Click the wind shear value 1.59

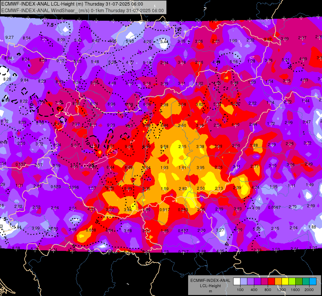[165, 188]
